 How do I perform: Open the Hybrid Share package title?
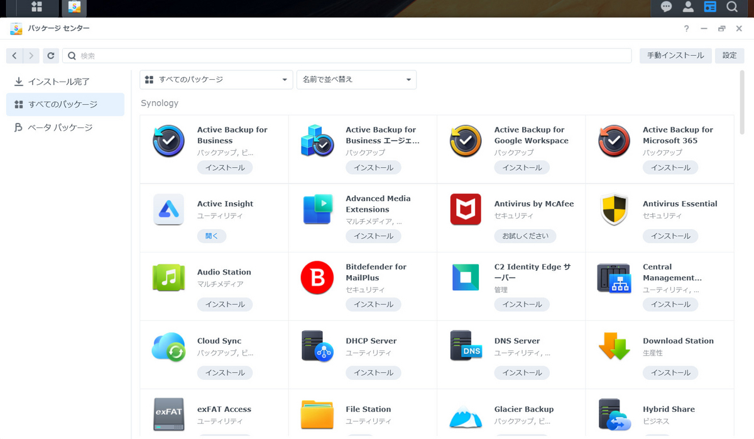pos(669,409)
